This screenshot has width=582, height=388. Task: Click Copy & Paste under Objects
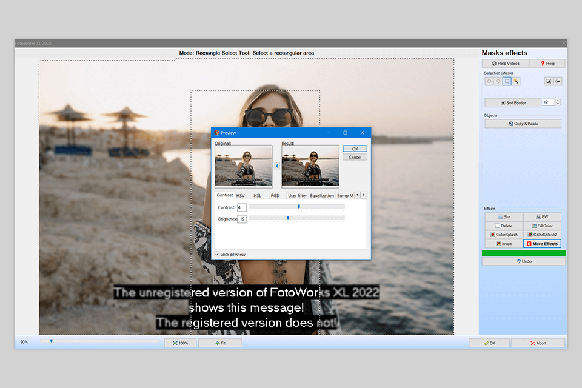click(523, 124)
